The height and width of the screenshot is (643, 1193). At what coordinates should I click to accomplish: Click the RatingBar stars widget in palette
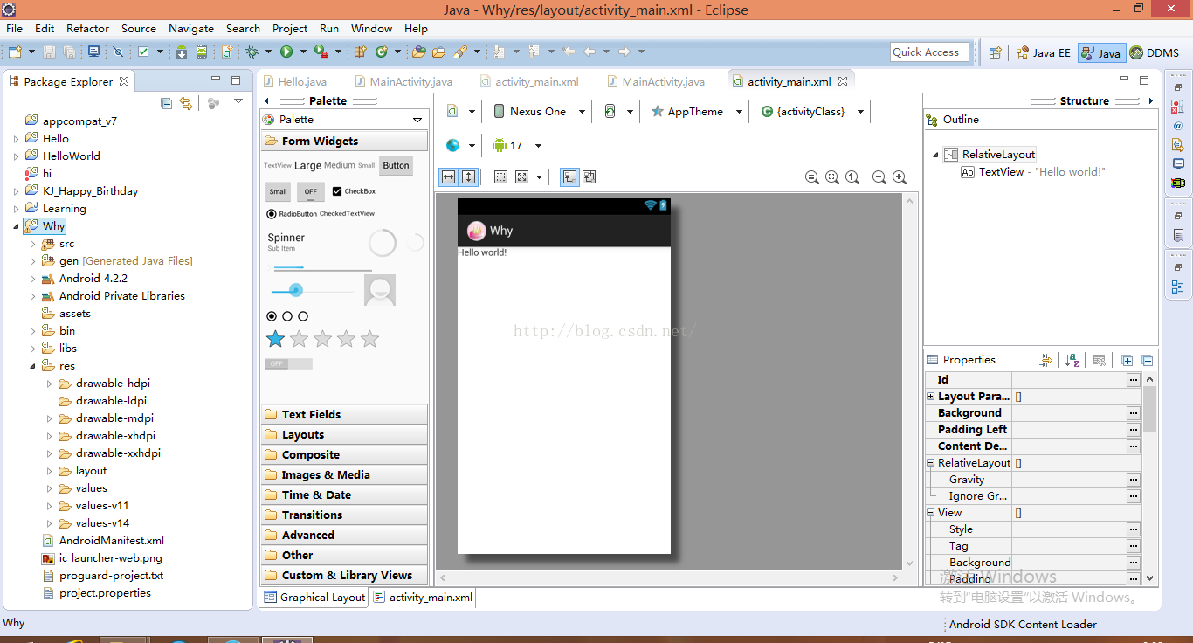tap(323, 339)
